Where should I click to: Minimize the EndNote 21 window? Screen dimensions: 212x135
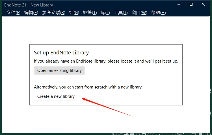[179, 4]
